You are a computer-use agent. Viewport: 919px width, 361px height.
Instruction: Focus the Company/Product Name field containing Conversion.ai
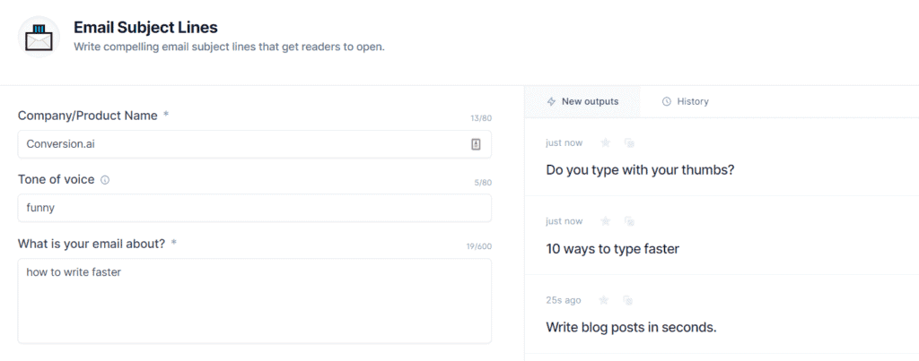(x=254, y=144)
